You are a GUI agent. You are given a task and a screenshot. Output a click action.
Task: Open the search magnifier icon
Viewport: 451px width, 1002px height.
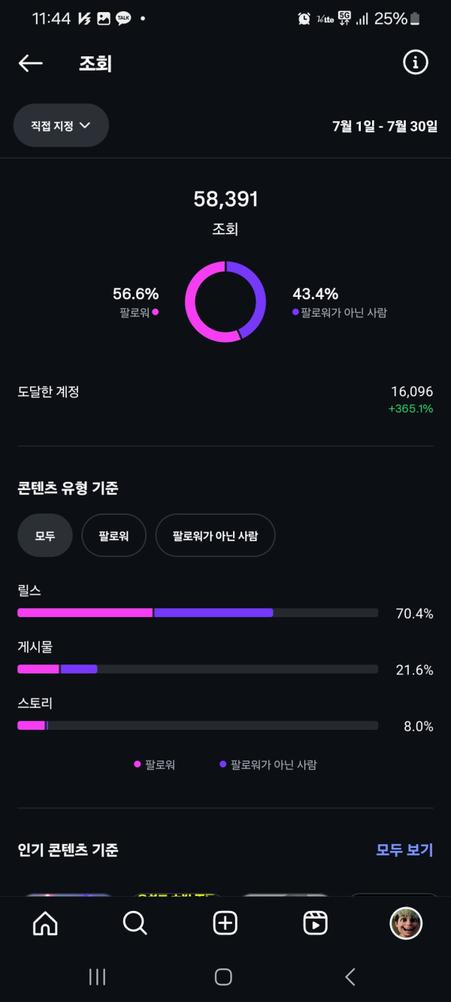point(135,923)
